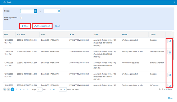Enable Filter by current user checkbox
Image resolution: width=177 pixels, height=102 pixels.
21,18
